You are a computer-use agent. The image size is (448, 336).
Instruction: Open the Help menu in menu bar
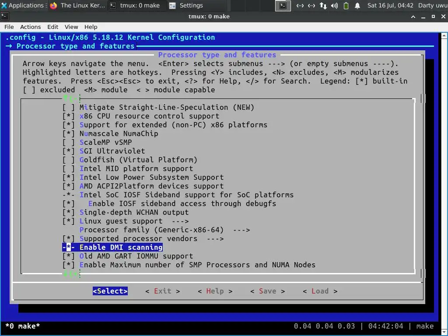tap(91, 27)
